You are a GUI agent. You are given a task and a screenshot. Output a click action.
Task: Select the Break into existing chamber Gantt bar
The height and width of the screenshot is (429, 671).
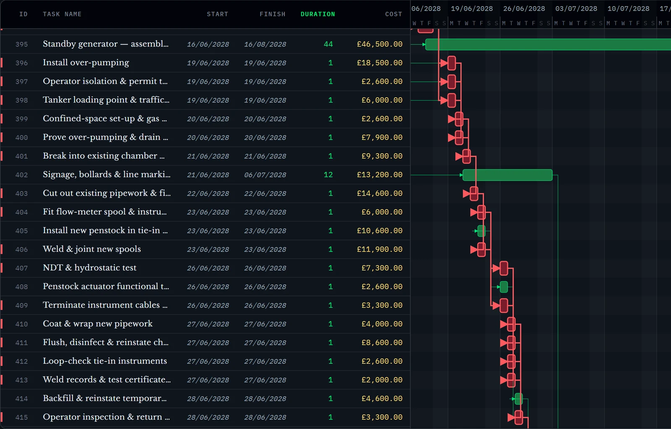466,156
